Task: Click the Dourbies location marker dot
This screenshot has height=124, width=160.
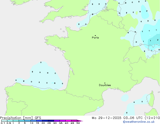Action: tap(105, 83)
